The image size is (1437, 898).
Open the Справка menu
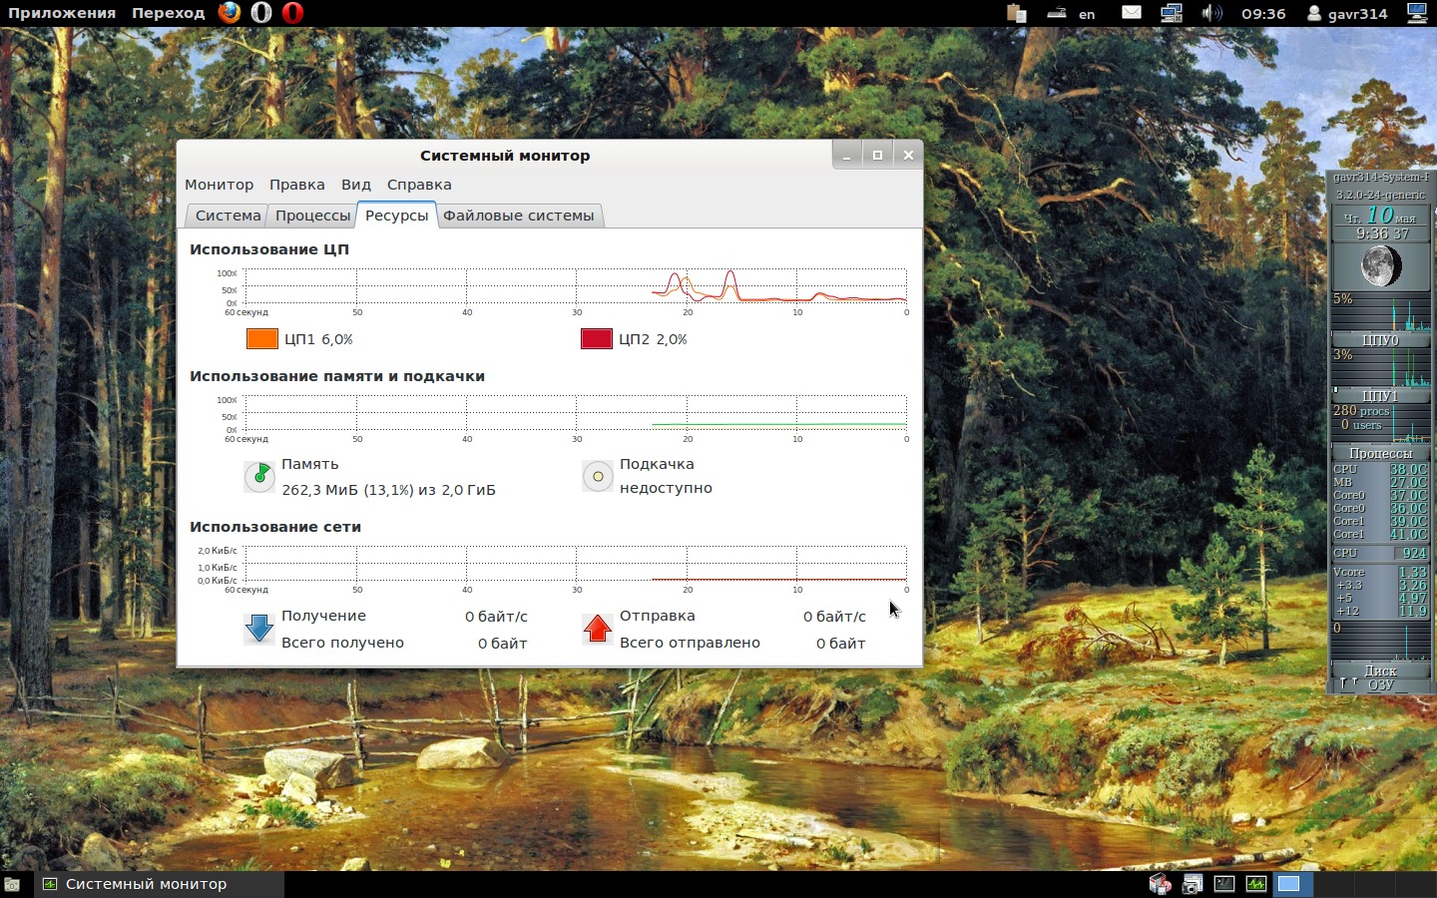(x=419, y=185)
